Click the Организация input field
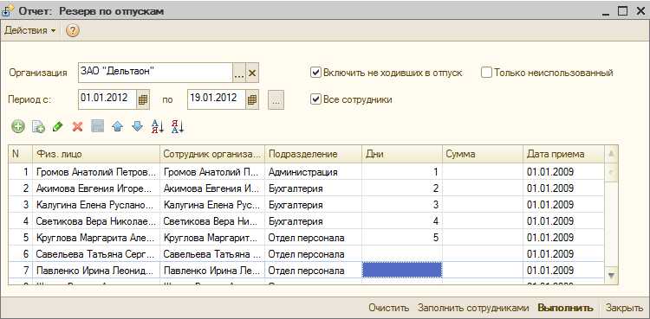The width and height of the screenshot is (650, 319). point(155,73)
